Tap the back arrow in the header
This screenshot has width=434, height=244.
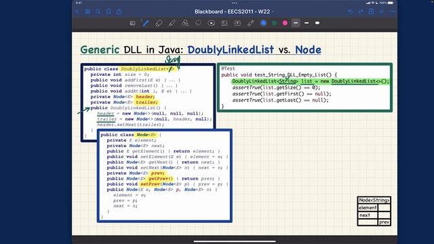77,12
